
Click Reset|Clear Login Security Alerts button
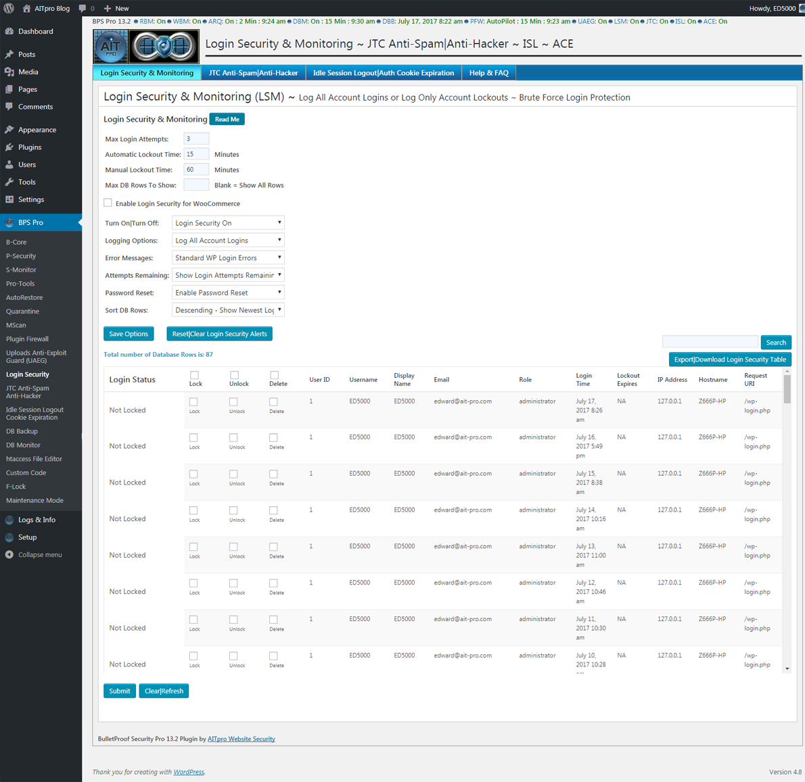point(220,334)
